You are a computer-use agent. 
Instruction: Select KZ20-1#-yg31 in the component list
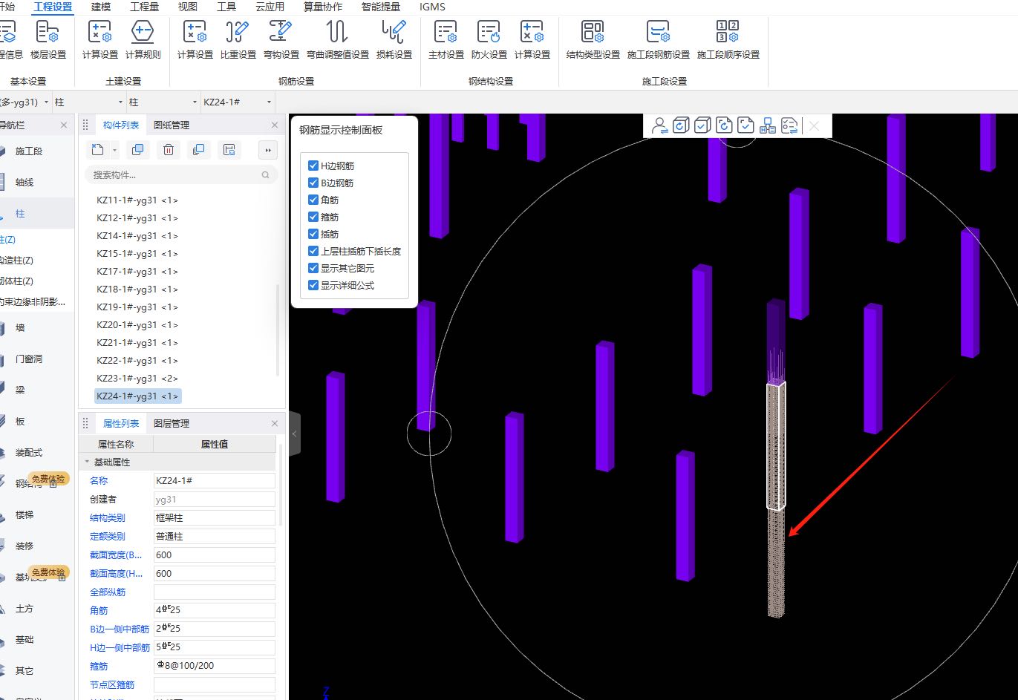pyautogui.click(x=137, y=324)
